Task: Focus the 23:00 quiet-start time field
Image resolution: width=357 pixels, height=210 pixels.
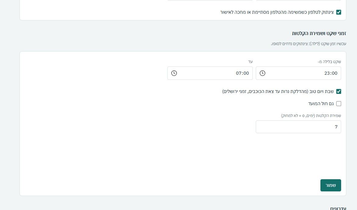Action: [x=298, y=73]
